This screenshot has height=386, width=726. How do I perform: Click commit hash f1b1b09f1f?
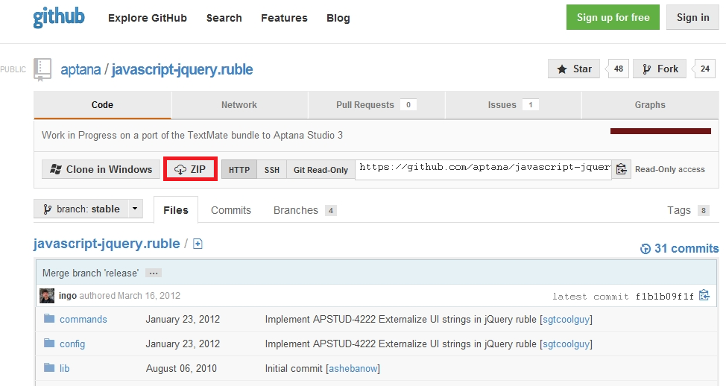point(664,297)
